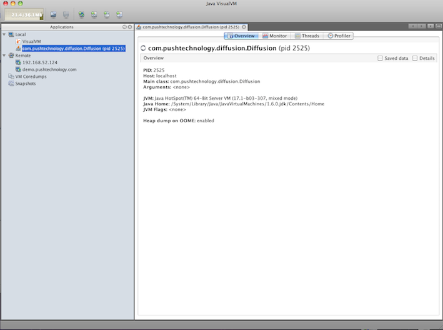Close the Diffusion (pid 2525) document tab
The image size is (443, 330).
[244, 27]
